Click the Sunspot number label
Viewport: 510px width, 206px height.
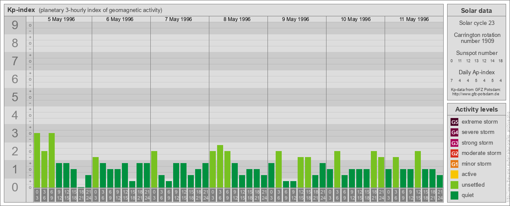(x=476, y=53)
